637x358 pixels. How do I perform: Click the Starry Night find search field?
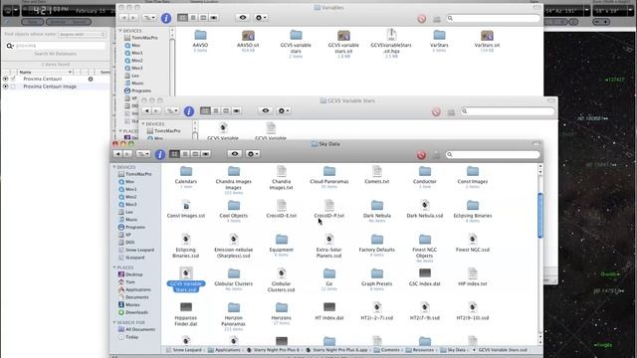(x=56, y=46)
